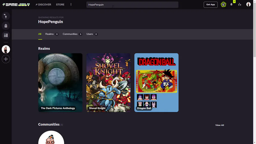Image resolution: width=256 pixels, height=144 pixels.
Task: Open the chat icon in left sidebar
Action: (6, 16)
